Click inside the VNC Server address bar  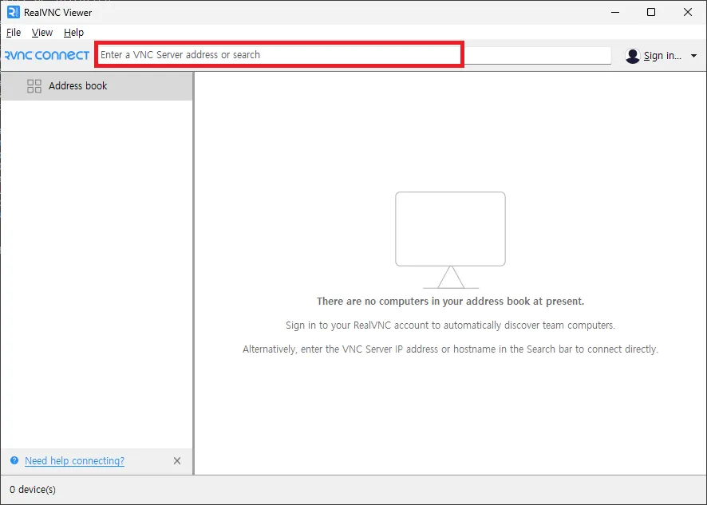[279, 54]
